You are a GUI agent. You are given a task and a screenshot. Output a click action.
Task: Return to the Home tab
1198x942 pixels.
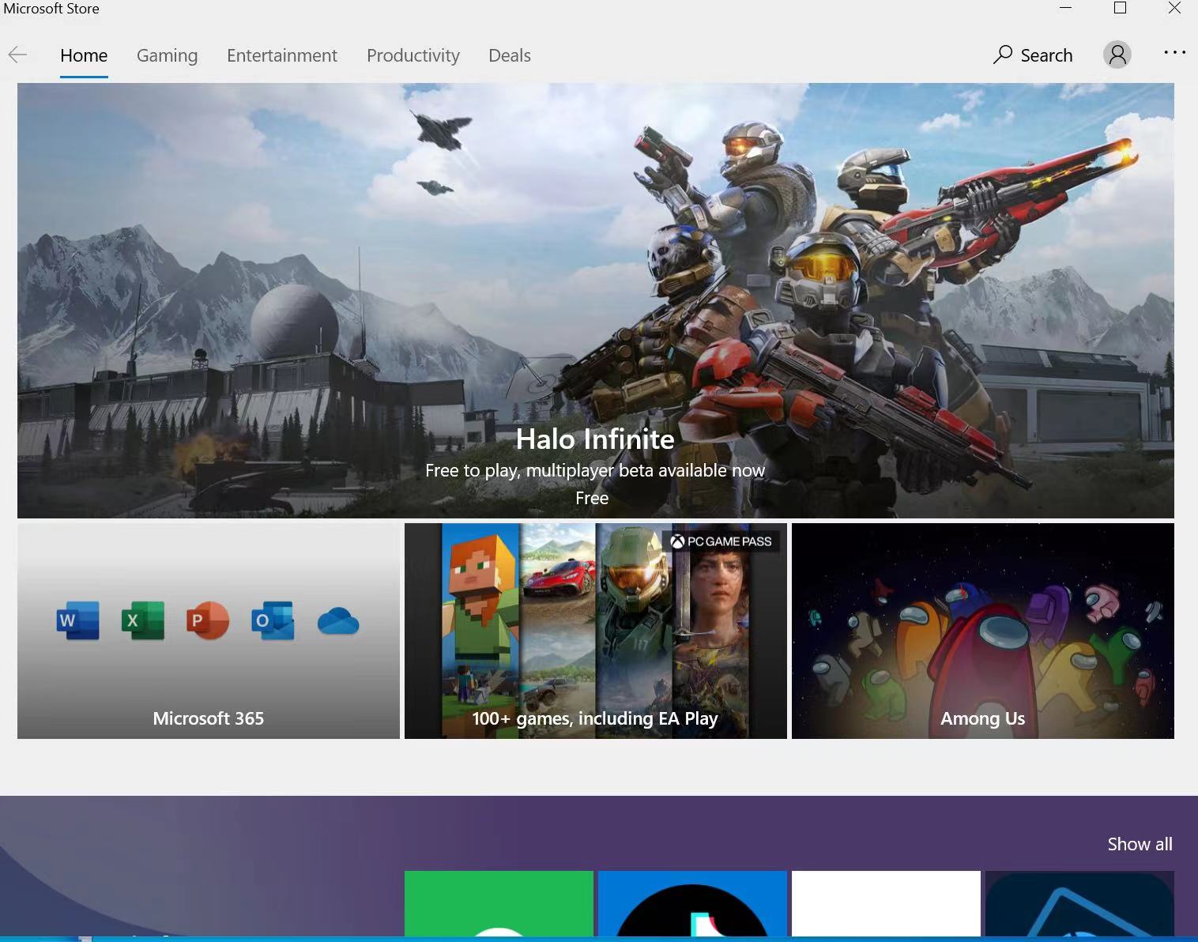pos(84,55)
